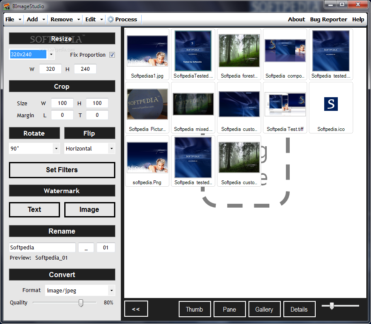Click the crop margin L field
371x324 pixels.
62,115
